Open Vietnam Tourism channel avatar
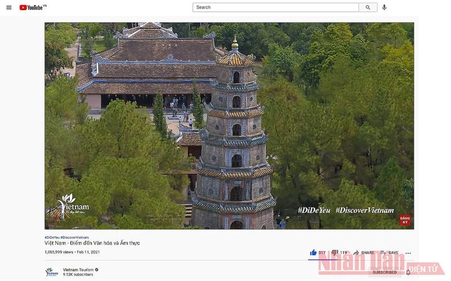 (51, 272)
